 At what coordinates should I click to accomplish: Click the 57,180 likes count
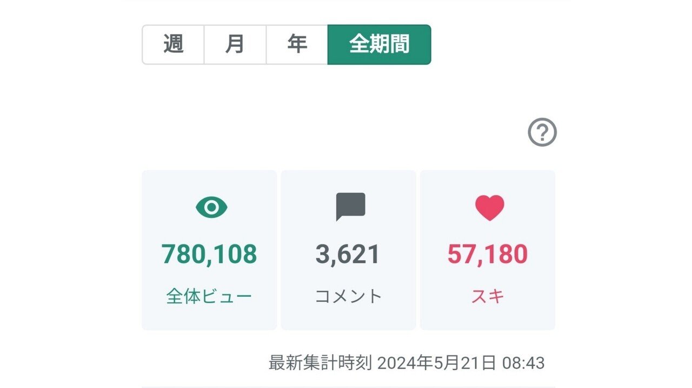487,254
